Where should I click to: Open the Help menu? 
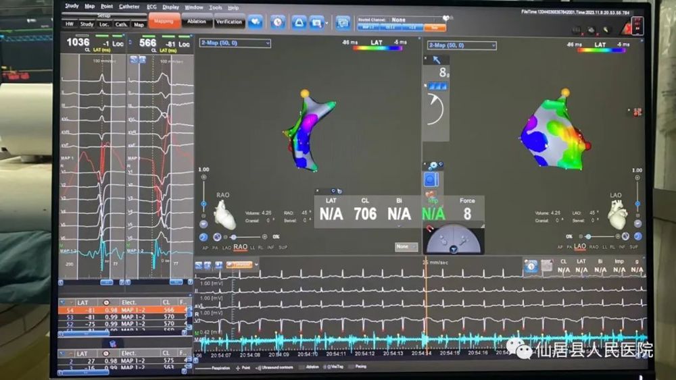point(233,7)
